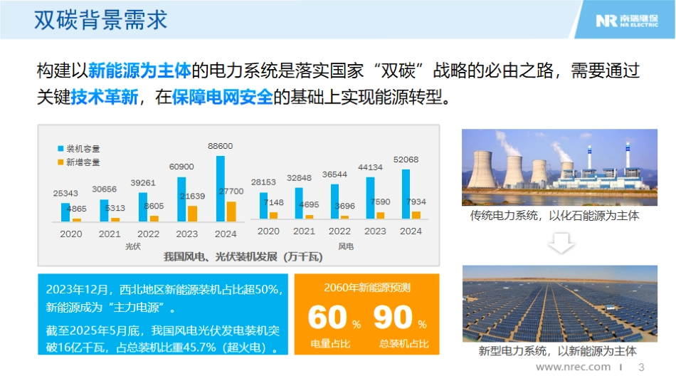Select the highlighted phrase 技术革新
This screenshot has height=381, width=676.
point(105,97)
